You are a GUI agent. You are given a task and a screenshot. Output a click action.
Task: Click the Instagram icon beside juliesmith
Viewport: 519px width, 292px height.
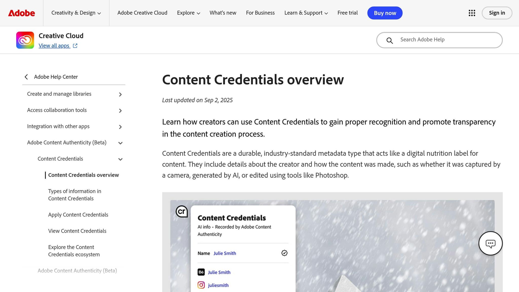click(200, 285)
